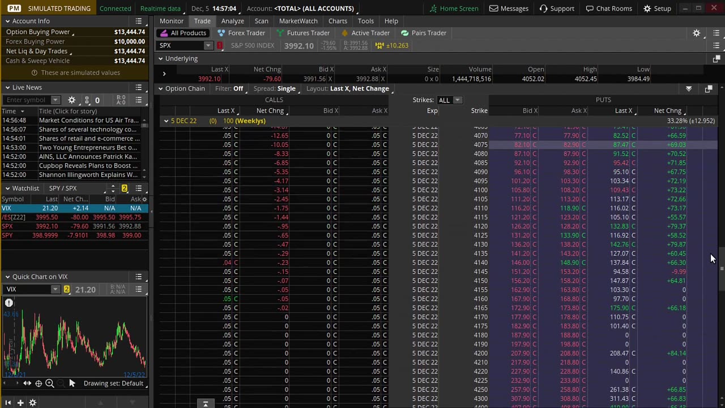Select the All Products sub-tab

click(183, 33)
